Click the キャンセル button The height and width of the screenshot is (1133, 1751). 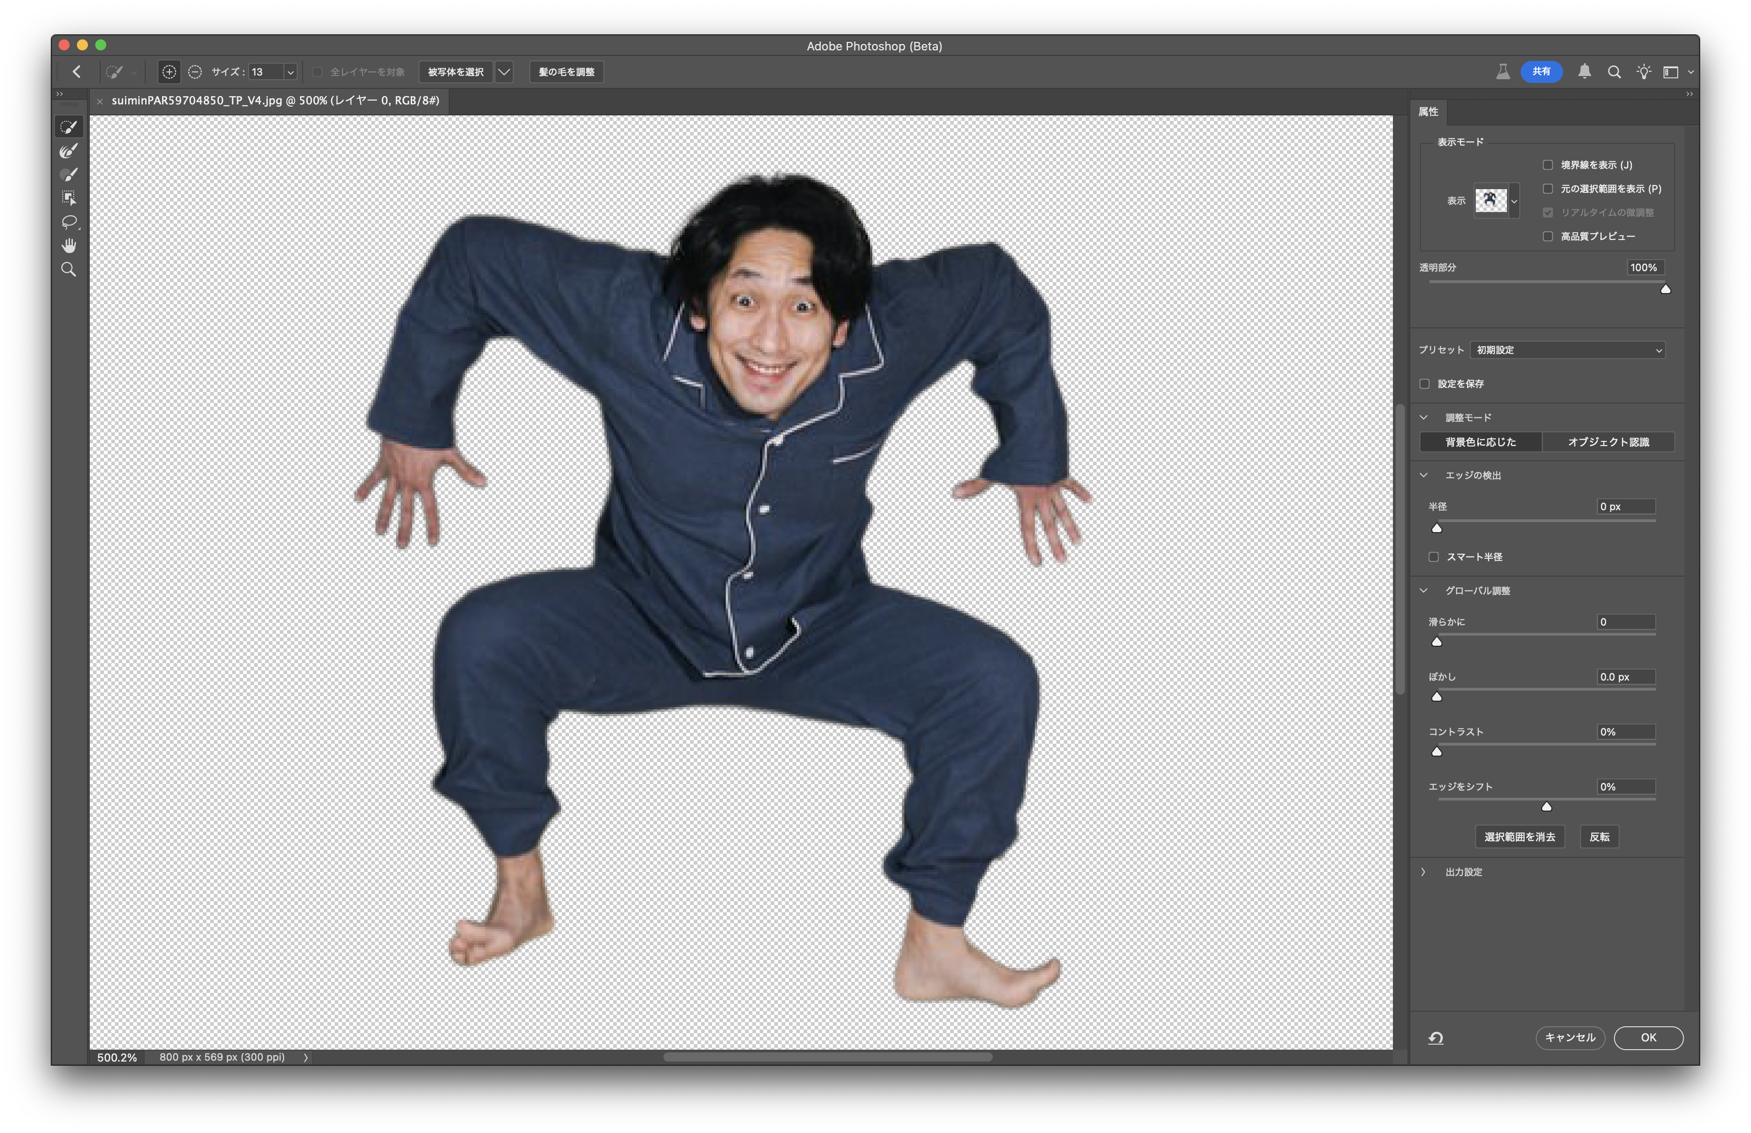pyautogui.click(x=1569, y=1037)
